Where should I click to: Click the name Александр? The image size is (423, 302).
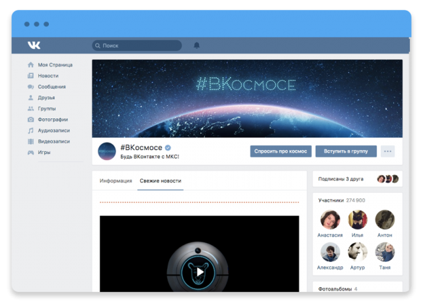[330, 268]
